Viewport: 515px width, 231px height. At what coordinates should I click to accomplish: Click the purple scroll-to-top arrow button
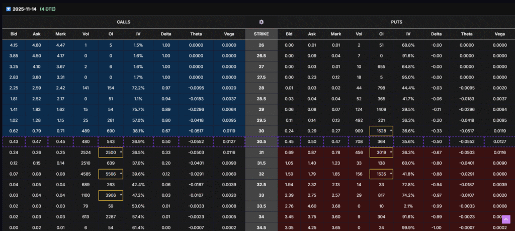(x=506, y=219)
